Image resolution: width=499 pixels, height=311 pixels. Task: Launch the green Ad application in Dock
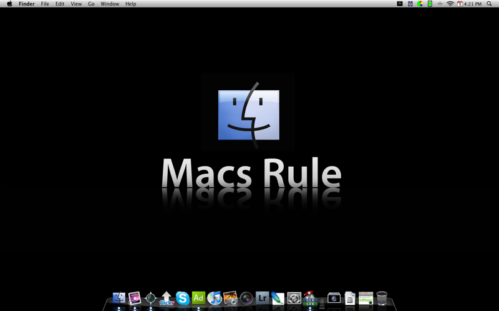click(198, 298)
